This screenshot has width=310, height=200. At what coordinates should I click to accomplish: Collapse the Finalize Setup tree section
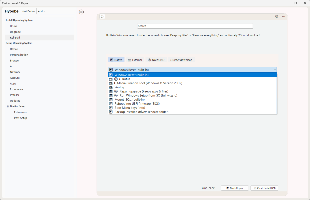[7, 106]
